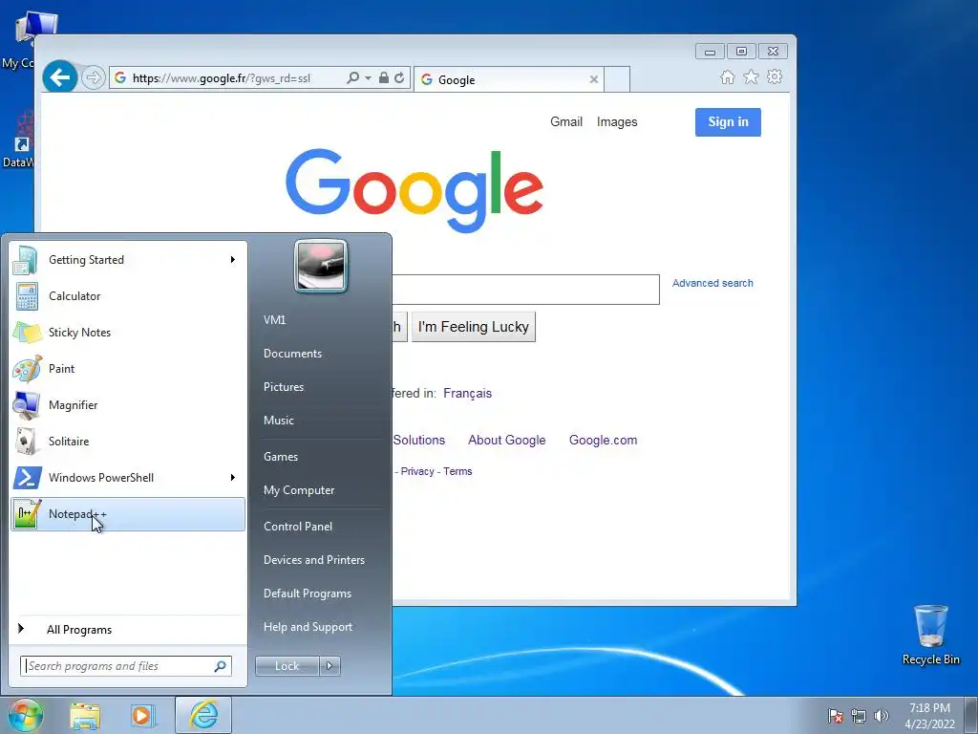Screen dimensions: 978x734
Task: Open Control Panel from the Start menu
Action: 298,527
